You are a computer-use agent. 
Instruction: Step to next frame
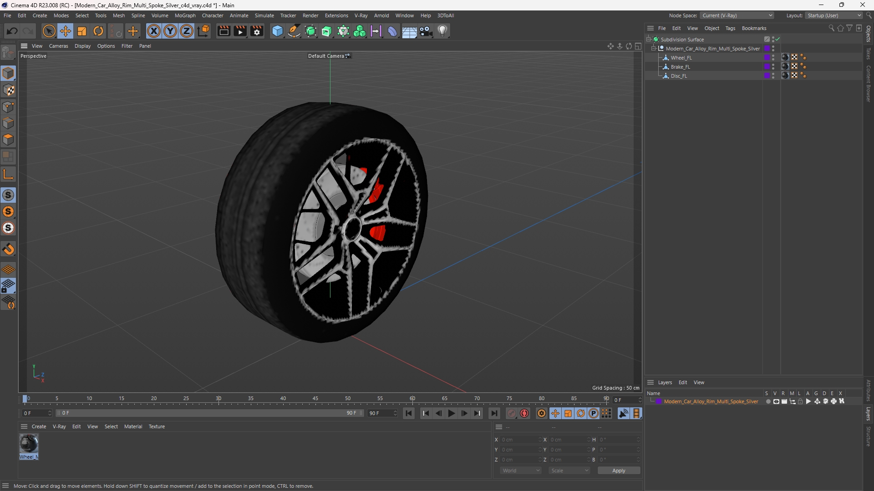[464, 413]
